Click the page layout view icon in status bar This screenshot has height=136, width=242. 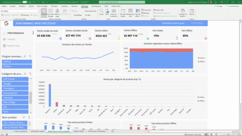(211, 134)
